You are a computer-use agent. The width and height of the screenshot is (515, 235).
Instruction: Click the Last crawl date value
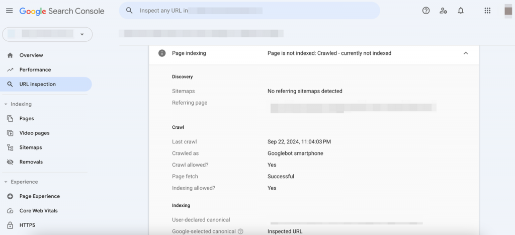pos(299,142)
